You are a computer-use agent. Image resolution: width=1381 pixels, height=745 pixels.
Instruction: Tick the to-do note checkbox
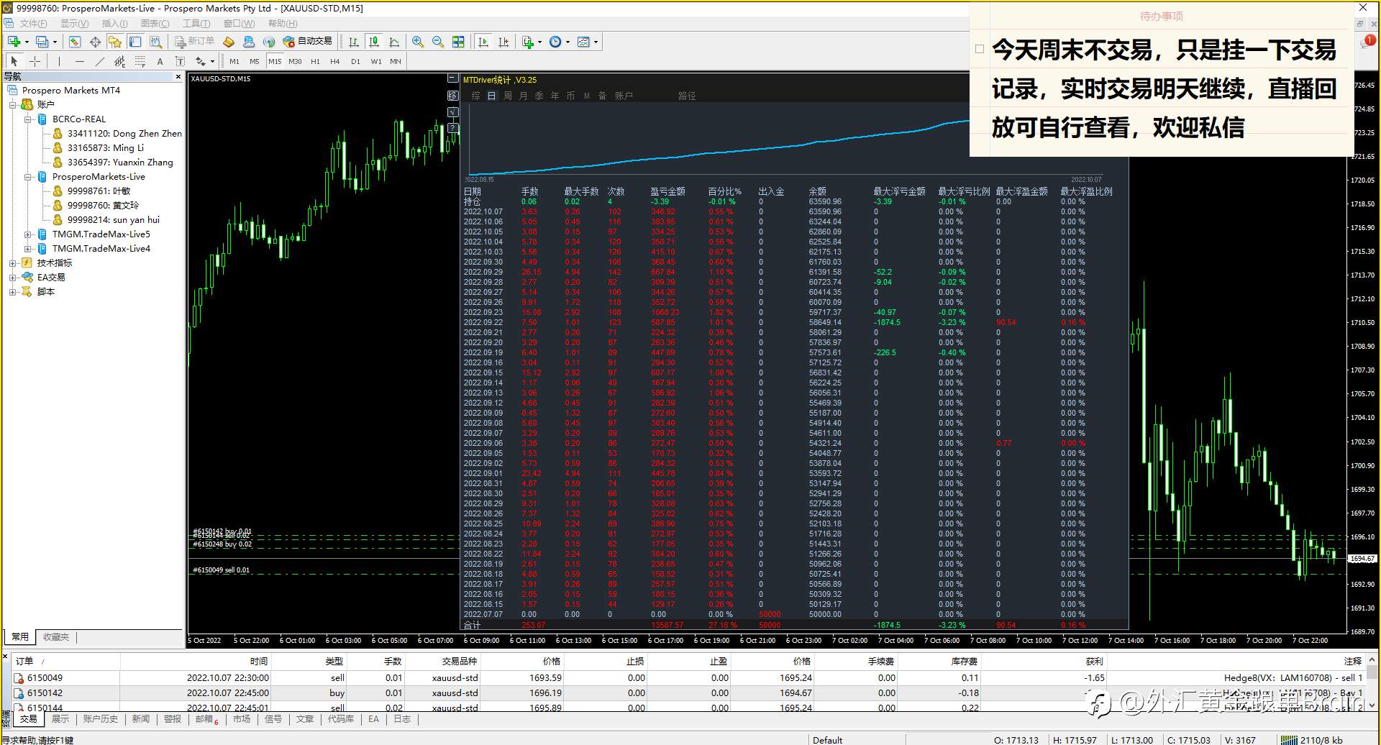980,50
